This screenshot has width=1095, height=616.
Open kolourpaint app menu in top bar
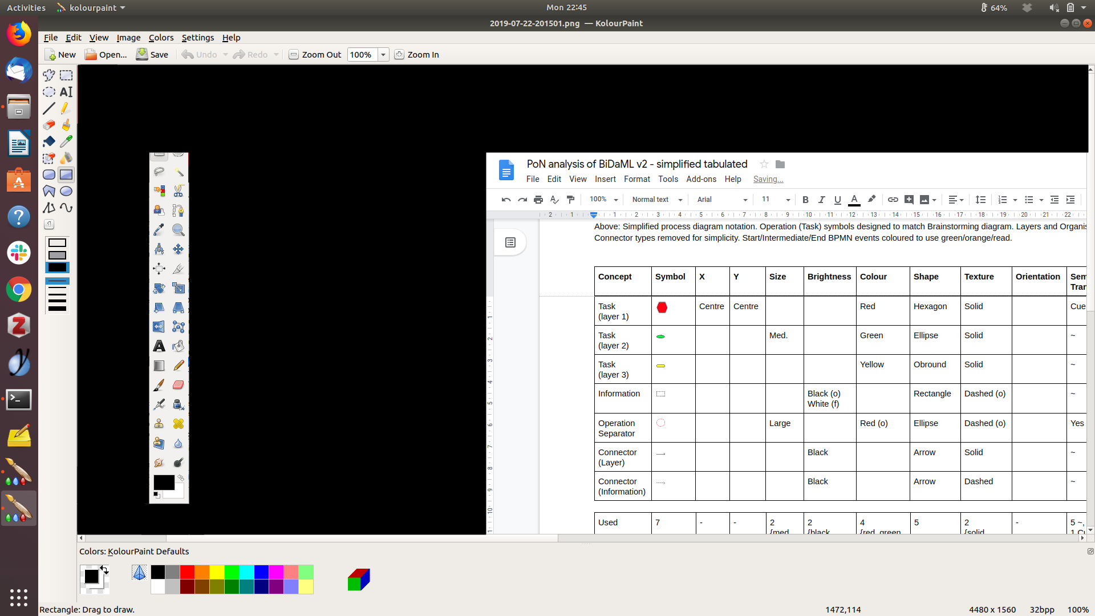tap(91, 8)
